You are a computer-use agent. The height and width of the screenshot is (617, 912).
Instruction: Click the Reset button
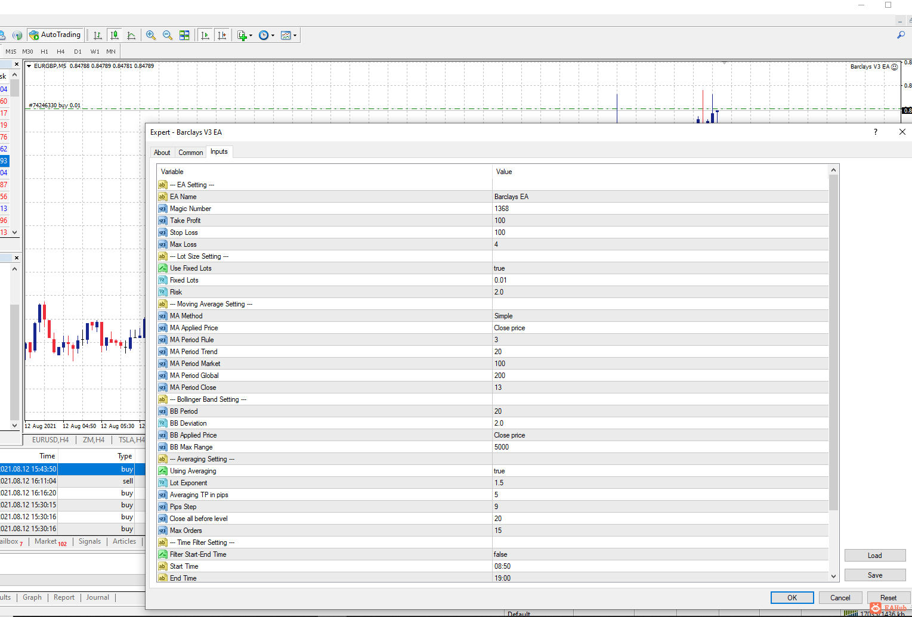pos(889,598)
